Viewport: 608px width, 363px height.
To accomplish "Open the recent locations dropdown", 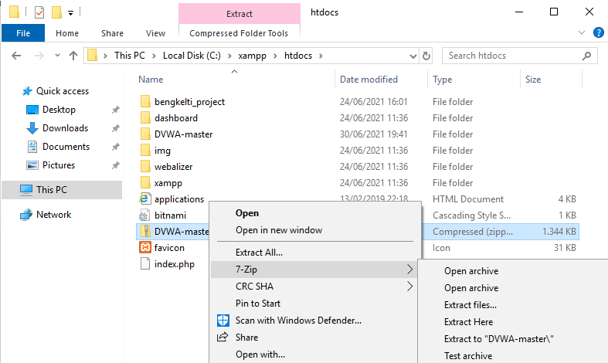I will [57, 56].
